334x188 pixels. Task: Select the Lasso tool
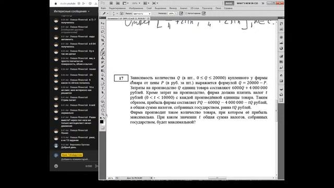coord(103,32)
